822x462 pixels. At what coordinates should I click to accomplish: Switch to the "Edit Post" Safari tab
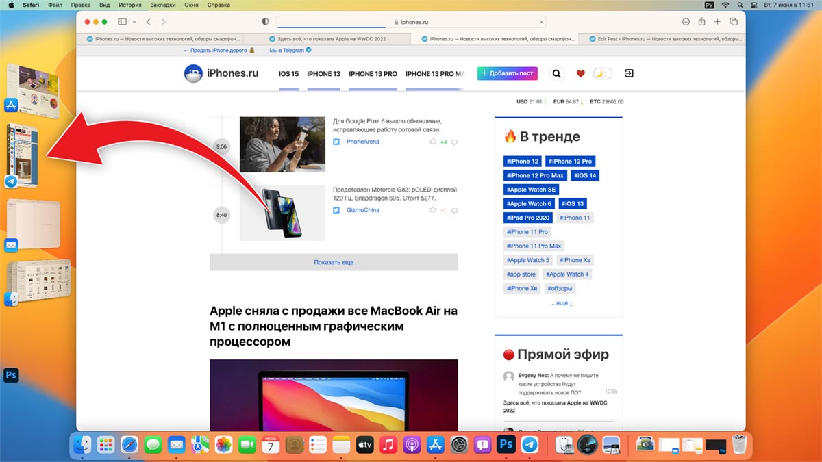click(x=662, y=39)
